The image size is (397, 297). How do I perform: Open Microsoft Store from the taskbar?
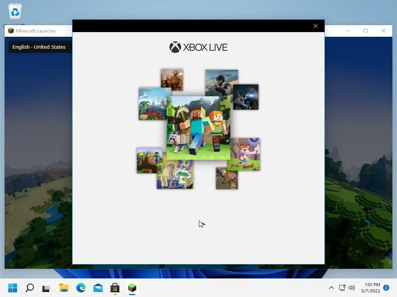115,288
